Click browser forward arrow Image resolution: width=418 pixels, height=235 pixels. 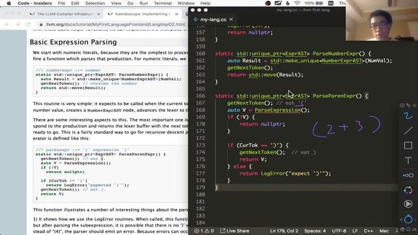[18, 24]
